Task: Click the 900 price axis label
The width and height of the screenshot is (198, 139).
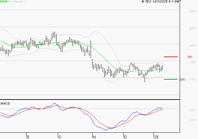Action: (x=193, y=11)
